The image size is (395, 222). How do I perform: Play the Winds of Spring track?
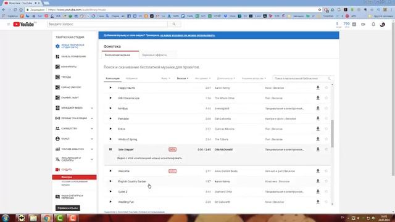click(x=110, y=139)
